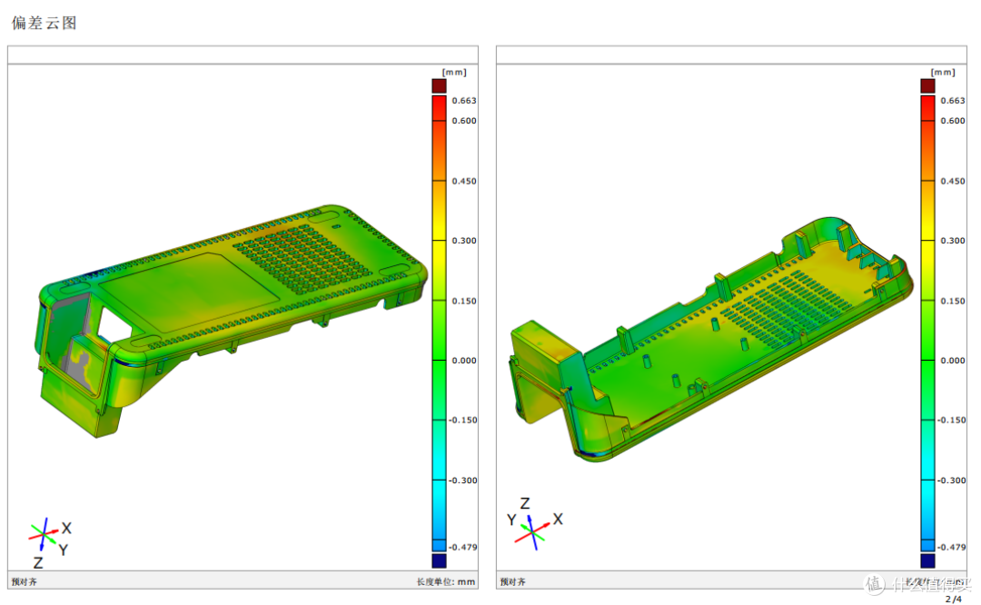The width and height of the screenshot is (981, 605).
Task: Click the 0.450 value in right legend
Action: click(x=952, y=181)
